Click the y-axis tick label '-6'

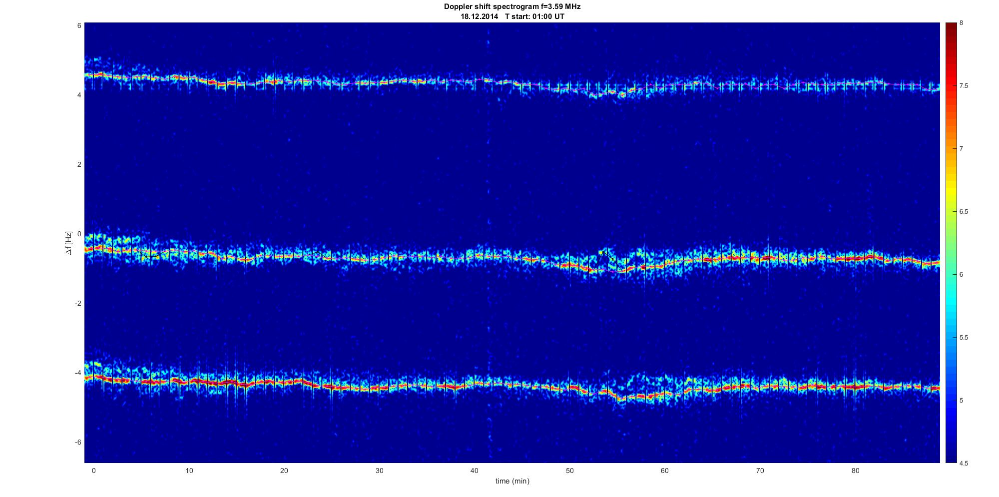tap(78, 443)
